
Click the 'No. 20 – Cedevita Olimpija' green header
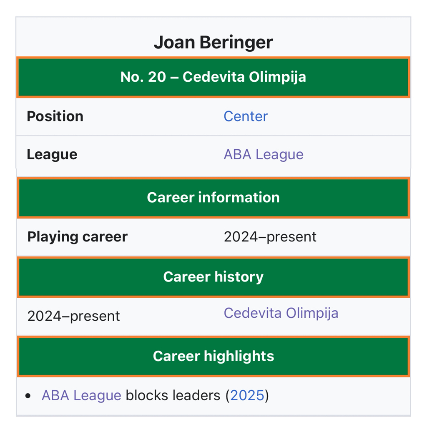pyautogui.click(x=213, y=77)
